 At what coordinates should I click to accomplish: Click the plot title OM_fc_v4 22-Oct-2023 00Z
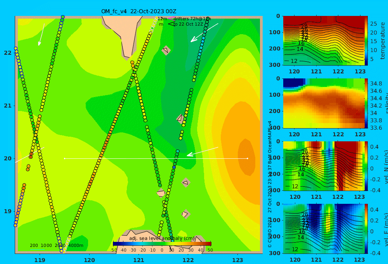(x=139, y=11)
